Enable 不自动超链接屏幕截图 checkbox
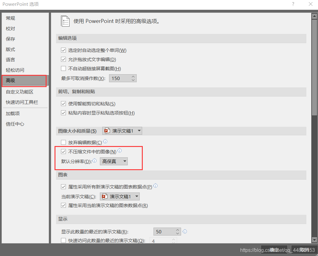Screen dimensions: 318x256 (63, 68)
